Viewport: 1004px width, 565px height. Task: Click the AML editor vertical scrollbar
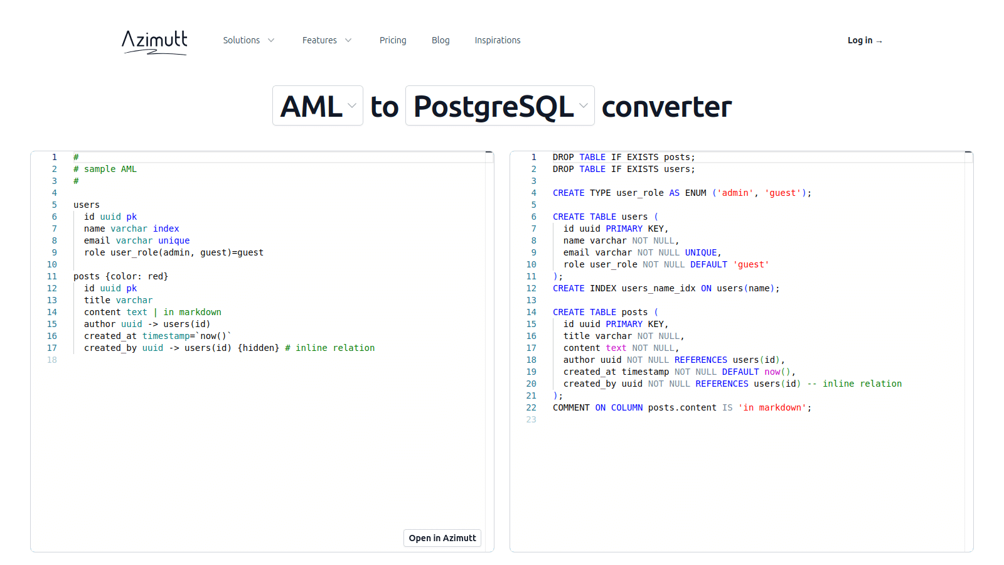tap(489, 352)
